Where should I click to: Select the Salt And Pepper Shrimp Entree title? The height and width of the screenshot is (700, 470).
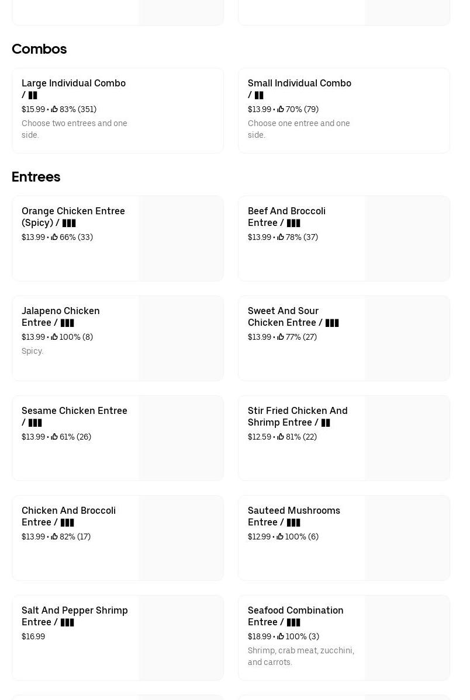point(74,616)
